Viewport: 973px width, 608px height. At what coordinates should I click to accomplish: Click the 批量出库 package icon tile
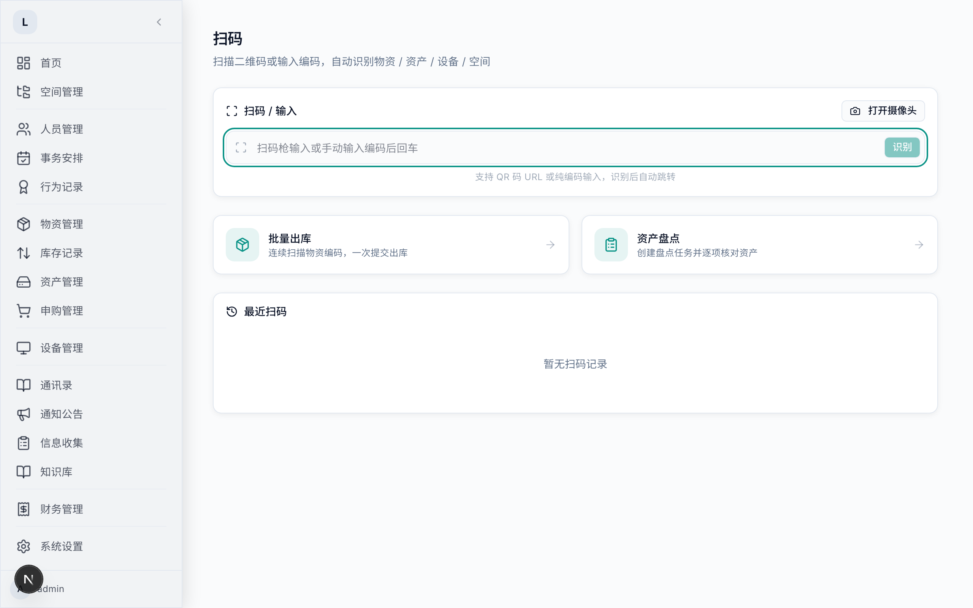pyautogui.click(x=242, y=244)
